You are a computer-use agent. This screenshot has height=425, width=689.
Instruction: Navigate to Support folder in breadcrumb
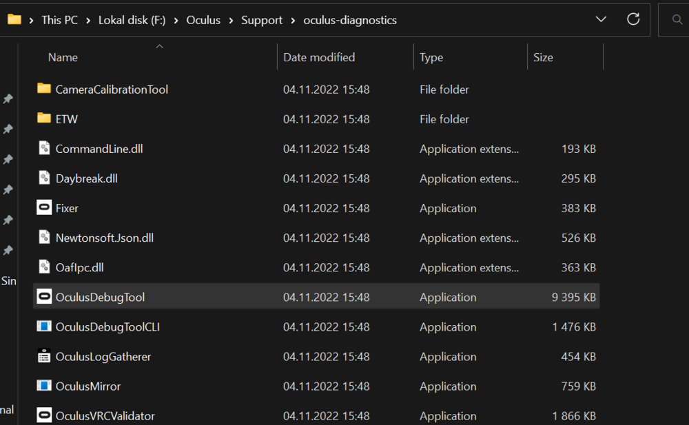[262, 20]
